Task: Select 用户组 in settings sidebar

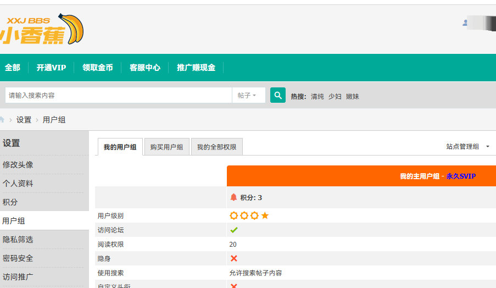Action: 14,220
